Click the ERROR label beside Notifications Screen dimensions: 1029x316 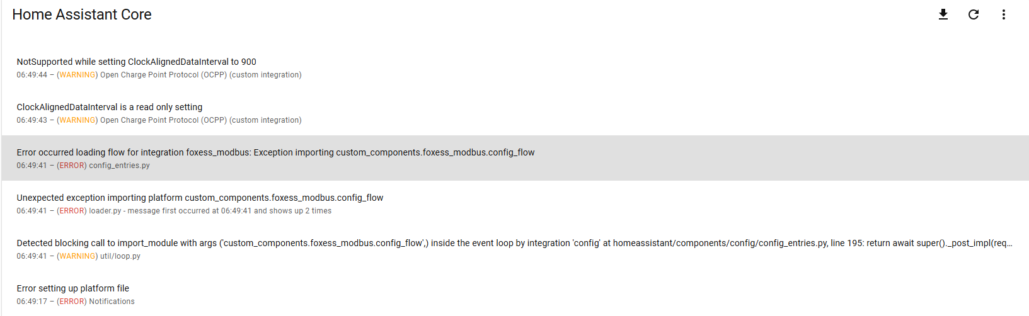coord(72,302)
